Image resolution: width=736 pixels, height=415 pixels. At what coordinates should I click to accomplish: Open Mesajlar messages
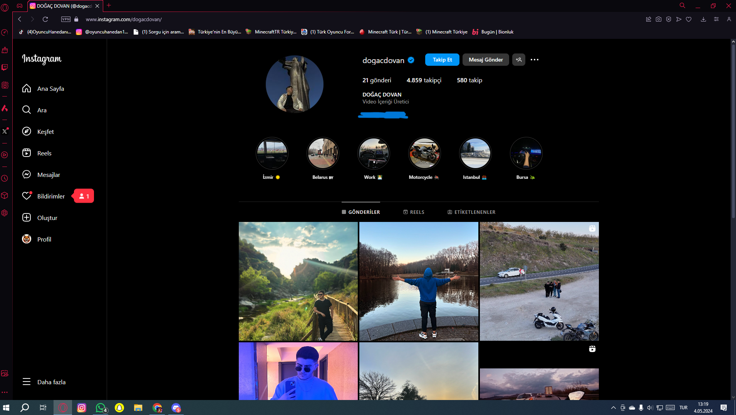point(41,175)
